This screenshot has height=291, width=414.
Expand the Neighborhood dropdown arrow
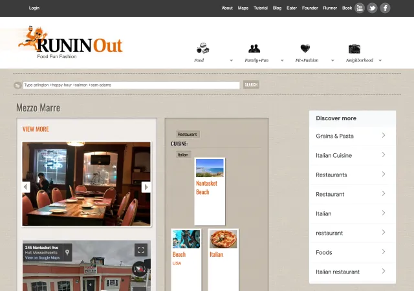380,61
